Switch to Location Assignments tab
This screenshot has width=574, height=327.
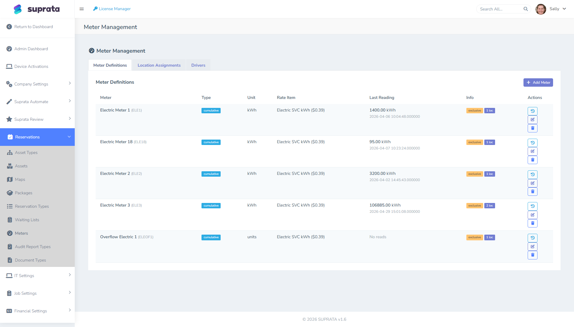point(159,65)
